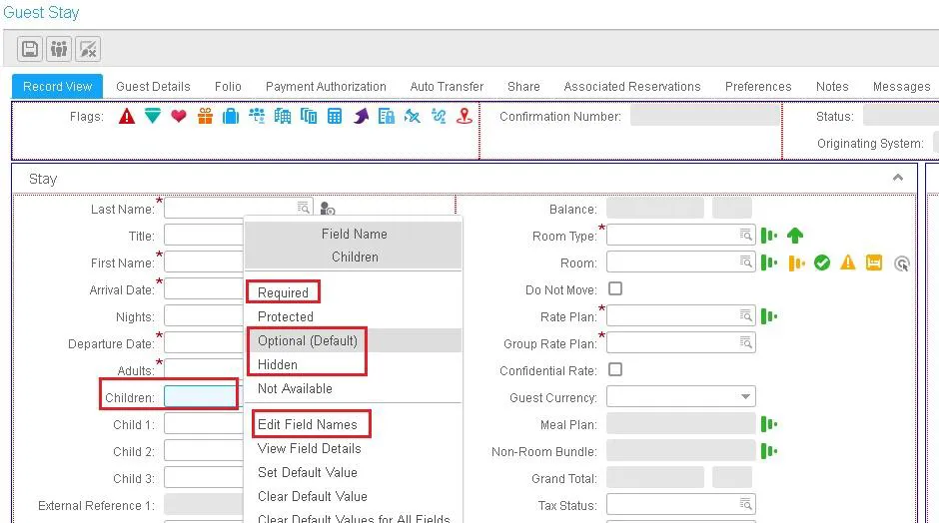Screen dimensions: 939x523
Task: Click the blue calculator flag icon
Action: click(x=335, y=116)
